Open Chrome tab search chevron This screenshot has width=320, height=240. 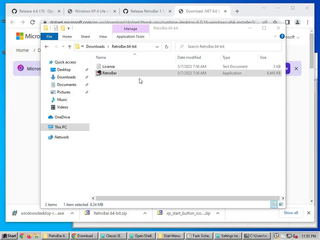pyautogui.click(x=264, y=8)
